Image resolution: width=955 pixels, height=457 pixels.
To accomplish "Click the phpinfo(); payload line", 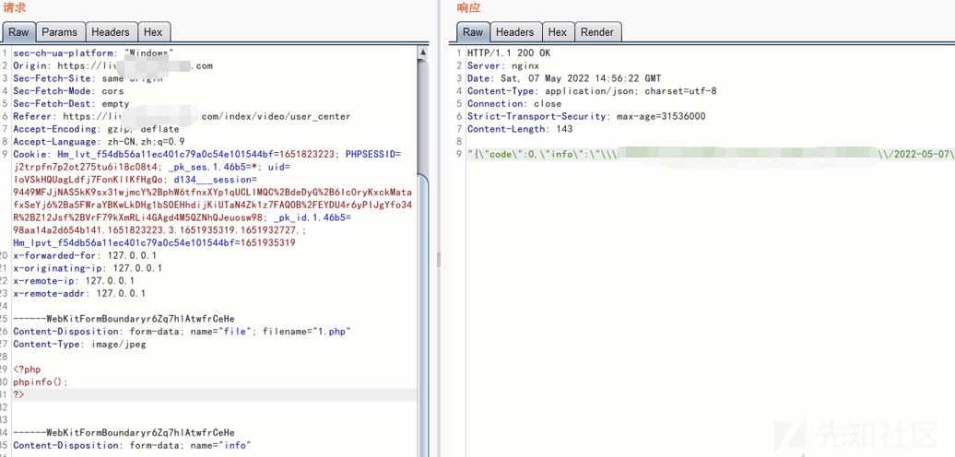I will coord(41,382).
